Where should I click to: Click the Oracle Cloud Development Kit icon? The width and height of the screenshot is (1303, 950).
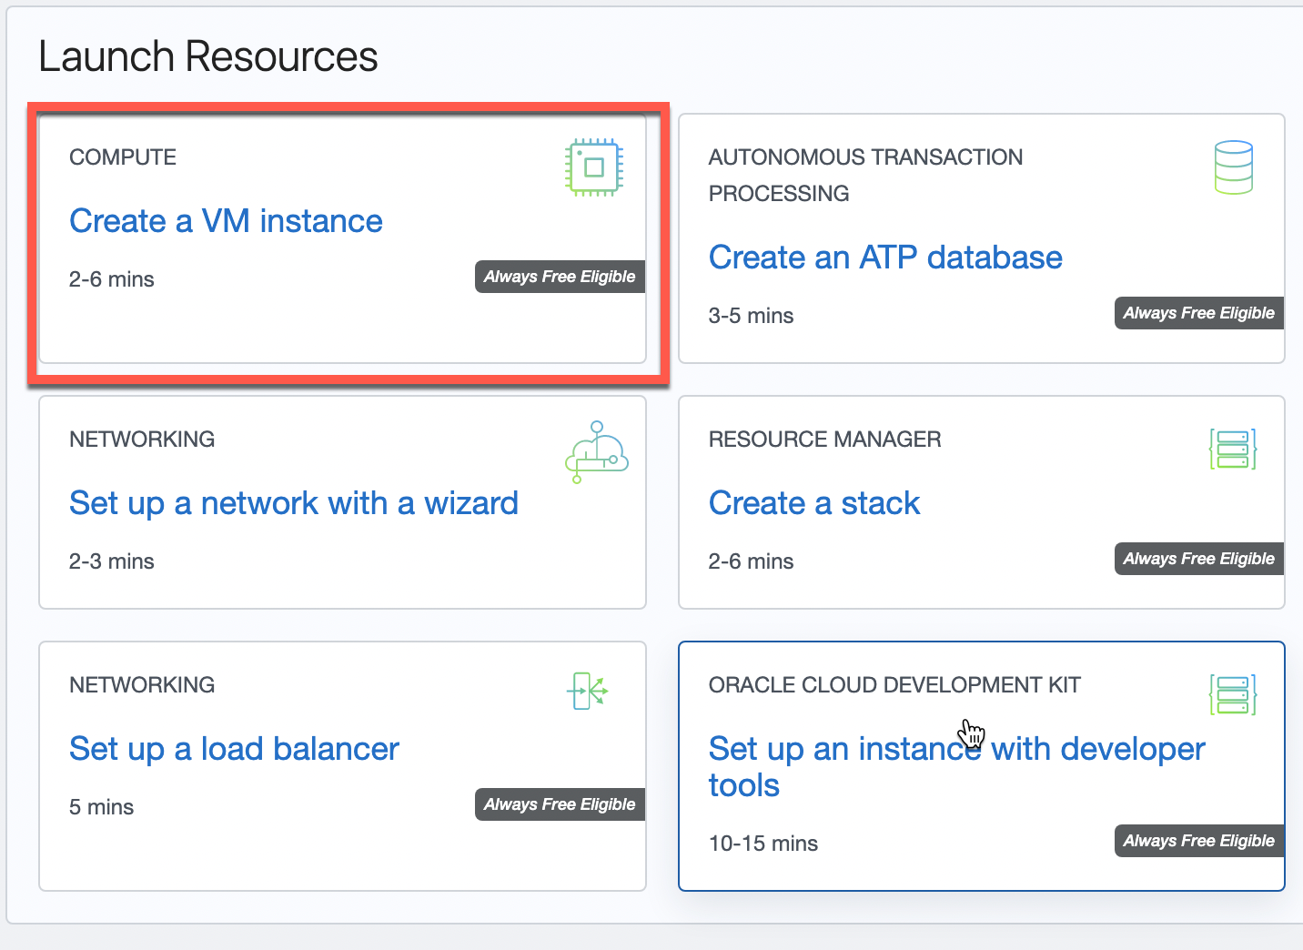(x=1233, y=694)
